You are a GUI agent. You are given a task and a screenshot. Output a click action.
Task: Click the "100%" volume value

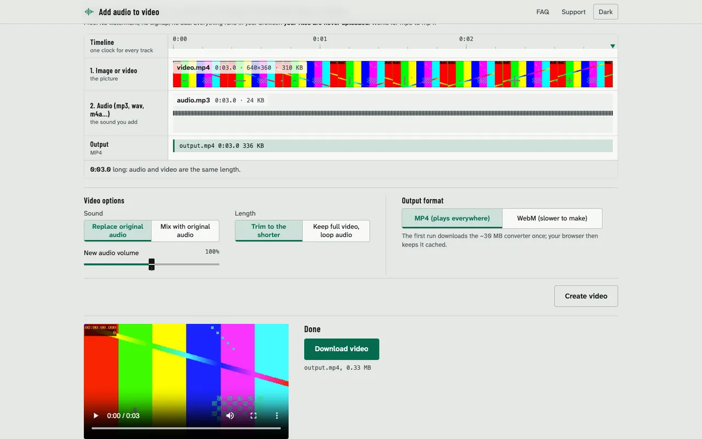(x=212, y=252)
